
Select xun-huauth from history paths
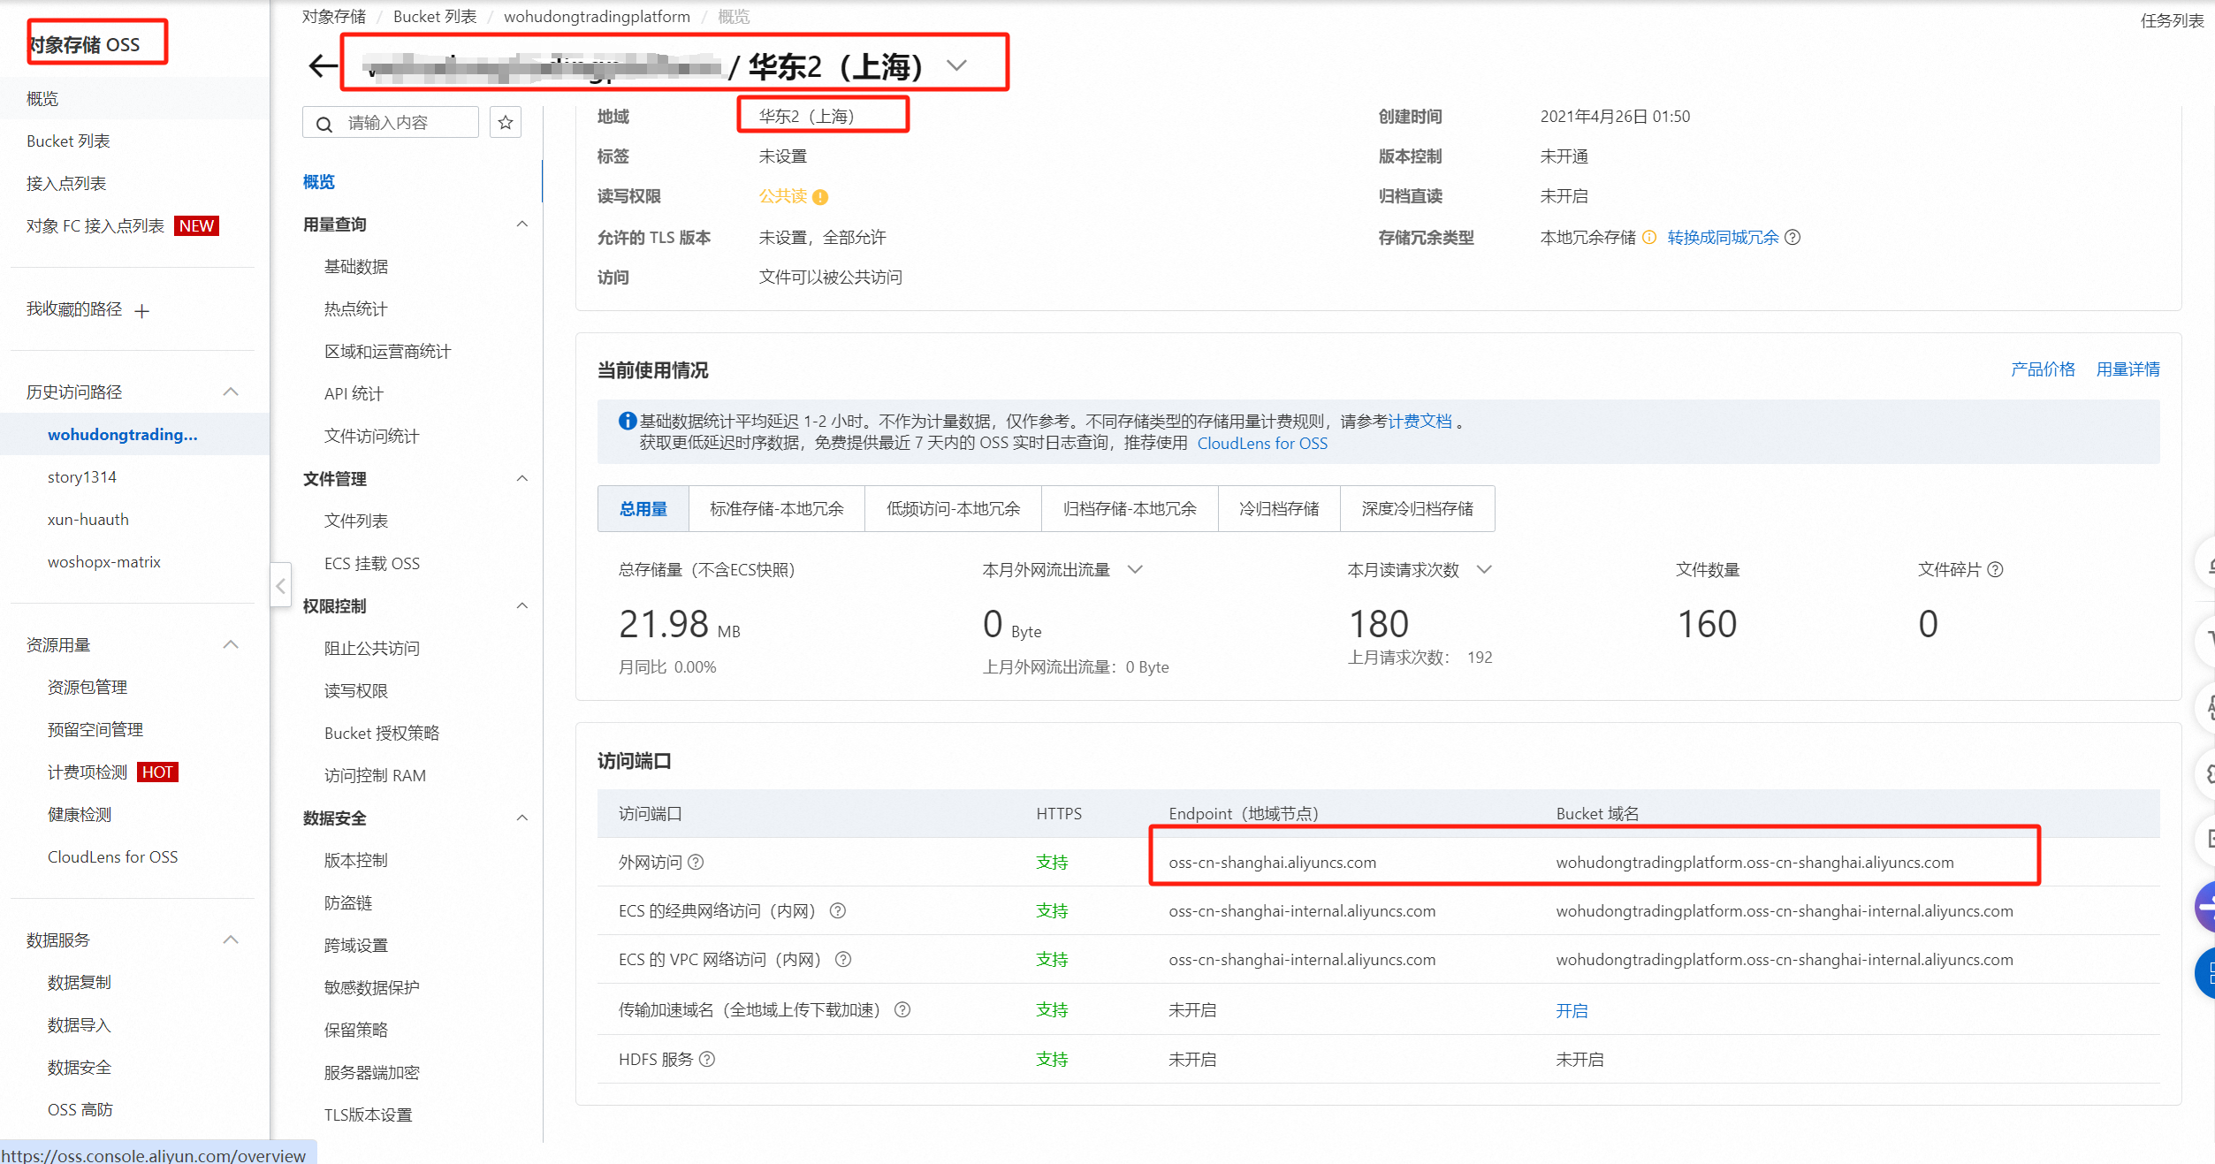[x=88, y=520]
